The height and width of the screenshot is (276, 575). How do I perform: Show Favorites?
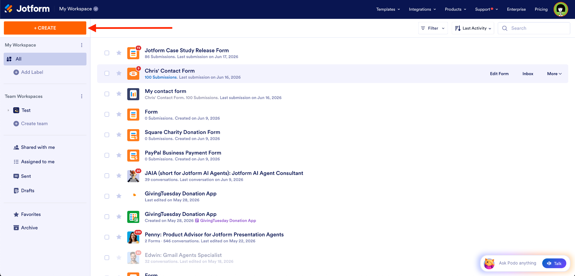click(x=27, y=215)
